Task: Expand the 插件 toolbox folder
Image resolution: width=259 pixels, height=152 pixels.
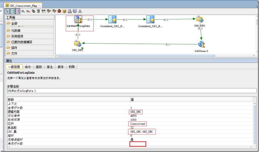Action: pyautogui.click(x=29, y=48)
